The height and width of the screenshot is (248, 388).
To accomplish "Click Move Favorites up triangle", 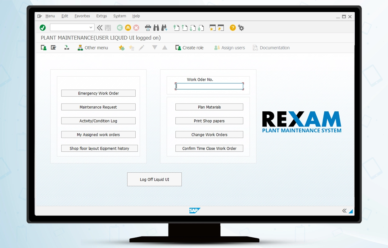I will pyautogui.click(x=165, y=47).
